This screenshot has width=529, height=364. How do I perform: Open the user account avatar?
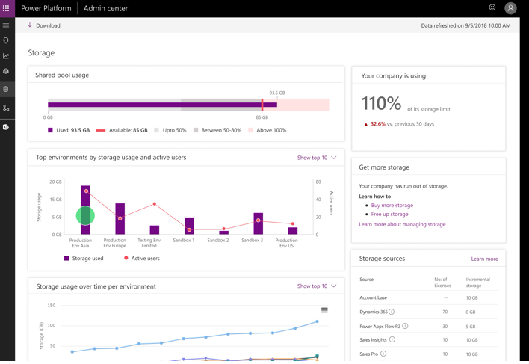510,8
